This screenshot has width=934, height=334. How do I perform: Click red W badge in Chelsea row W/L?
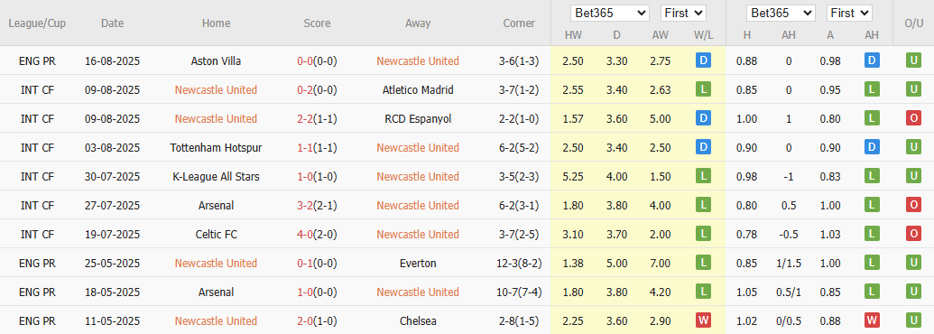point(704,320)
